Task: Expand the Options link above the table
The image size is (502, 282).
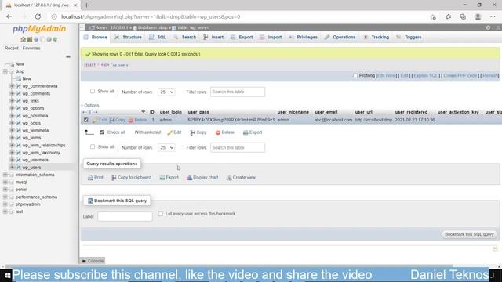Action: coord(90,105)
